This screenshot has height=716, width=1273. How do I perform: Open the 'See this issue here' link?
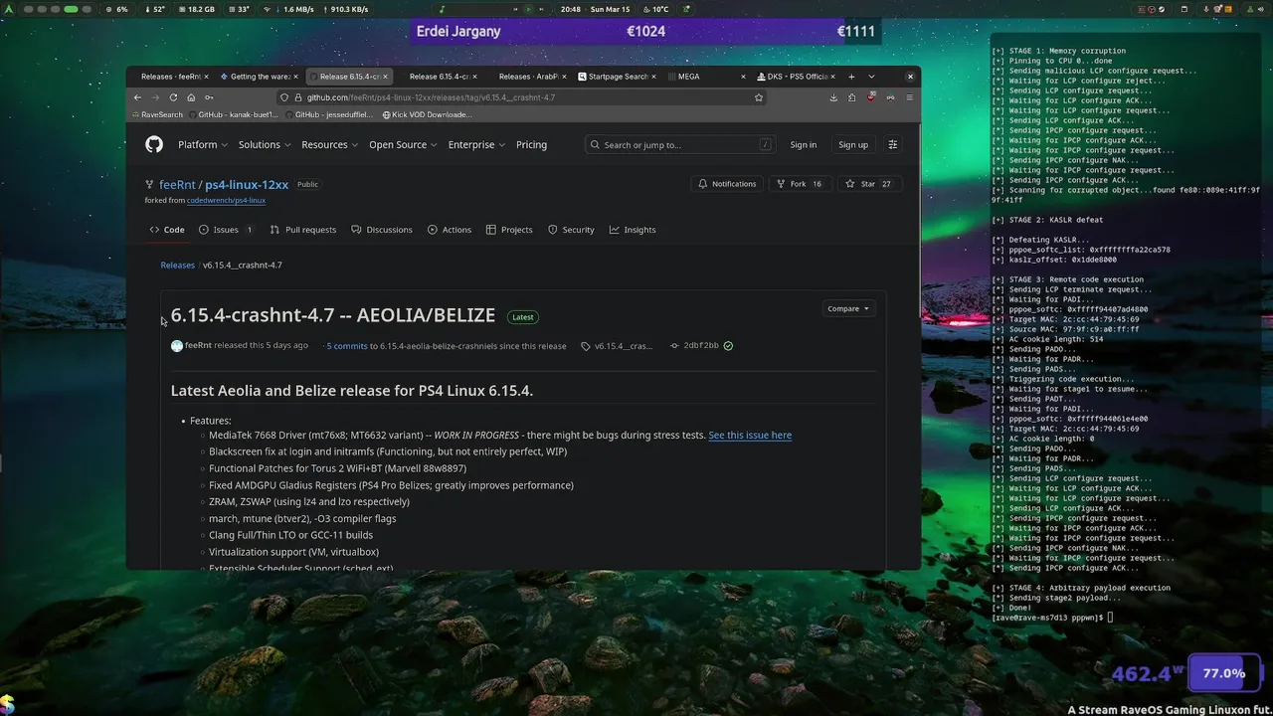(x=750, y=436)
